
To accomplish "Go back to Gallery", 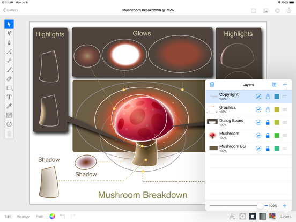I will 11,10.
